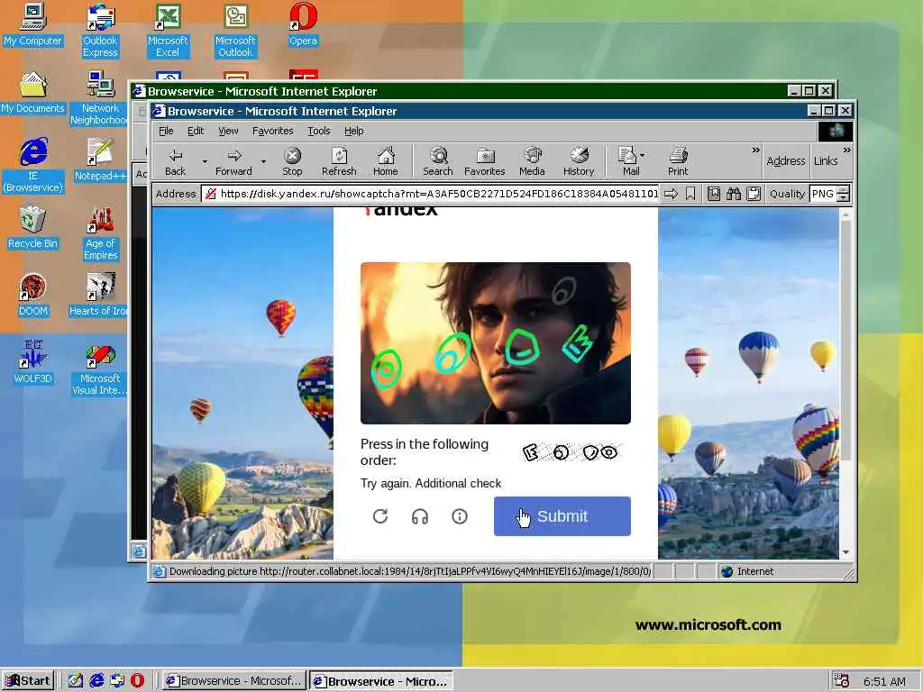The width and height of the screenshot is (923, 692).
Task: Open the Tools menu
Action: tap(319, 131)
